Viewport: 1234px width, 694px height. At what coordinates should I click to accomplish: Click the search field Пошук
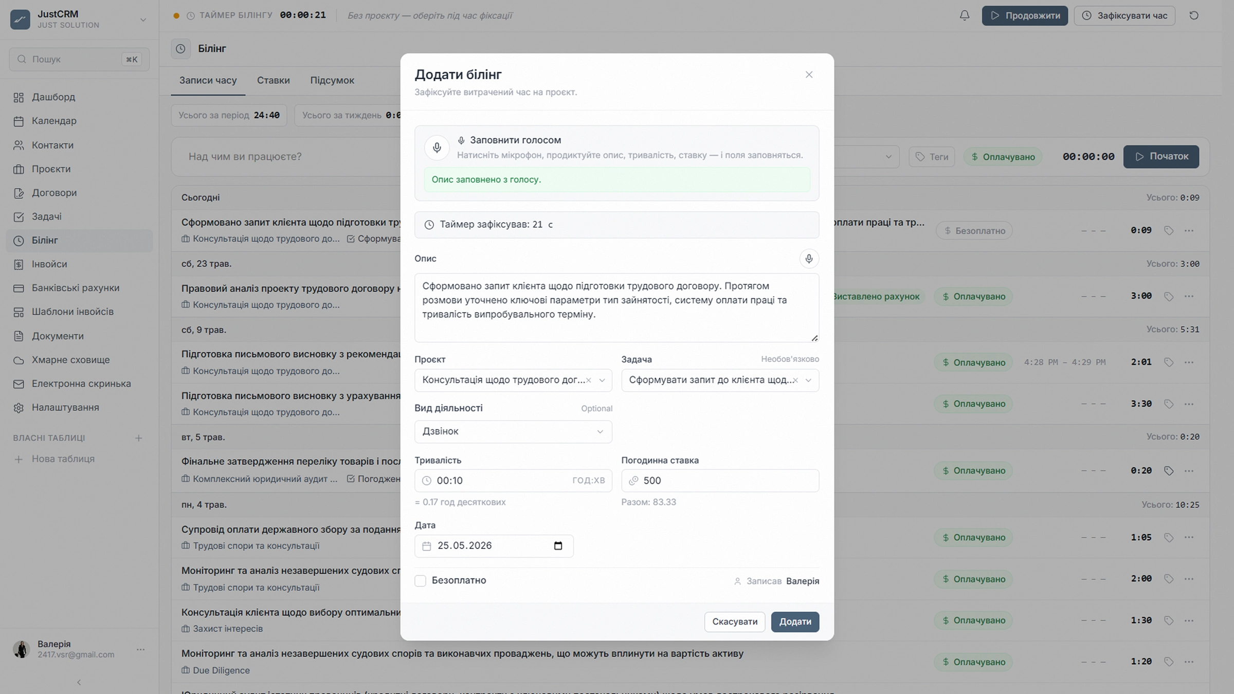tap(79, 59)
